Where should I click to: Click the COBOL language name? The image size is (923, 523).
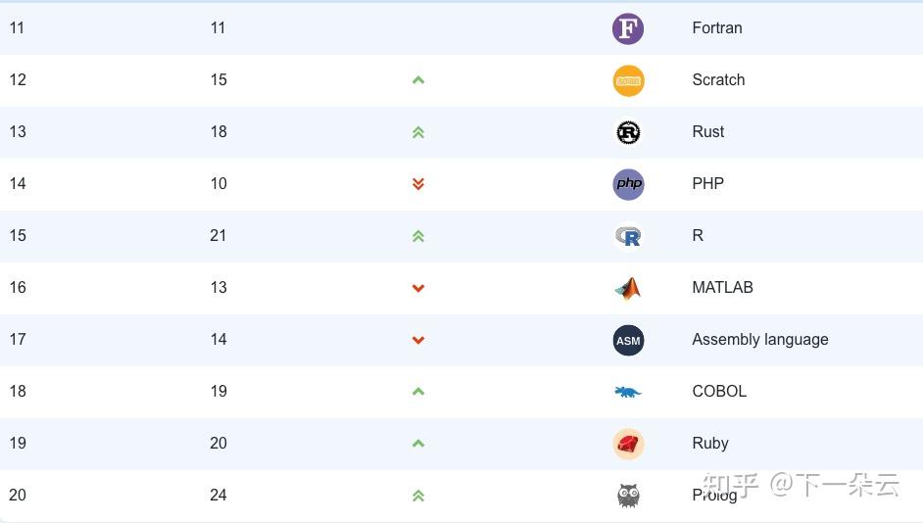point(719,392)
